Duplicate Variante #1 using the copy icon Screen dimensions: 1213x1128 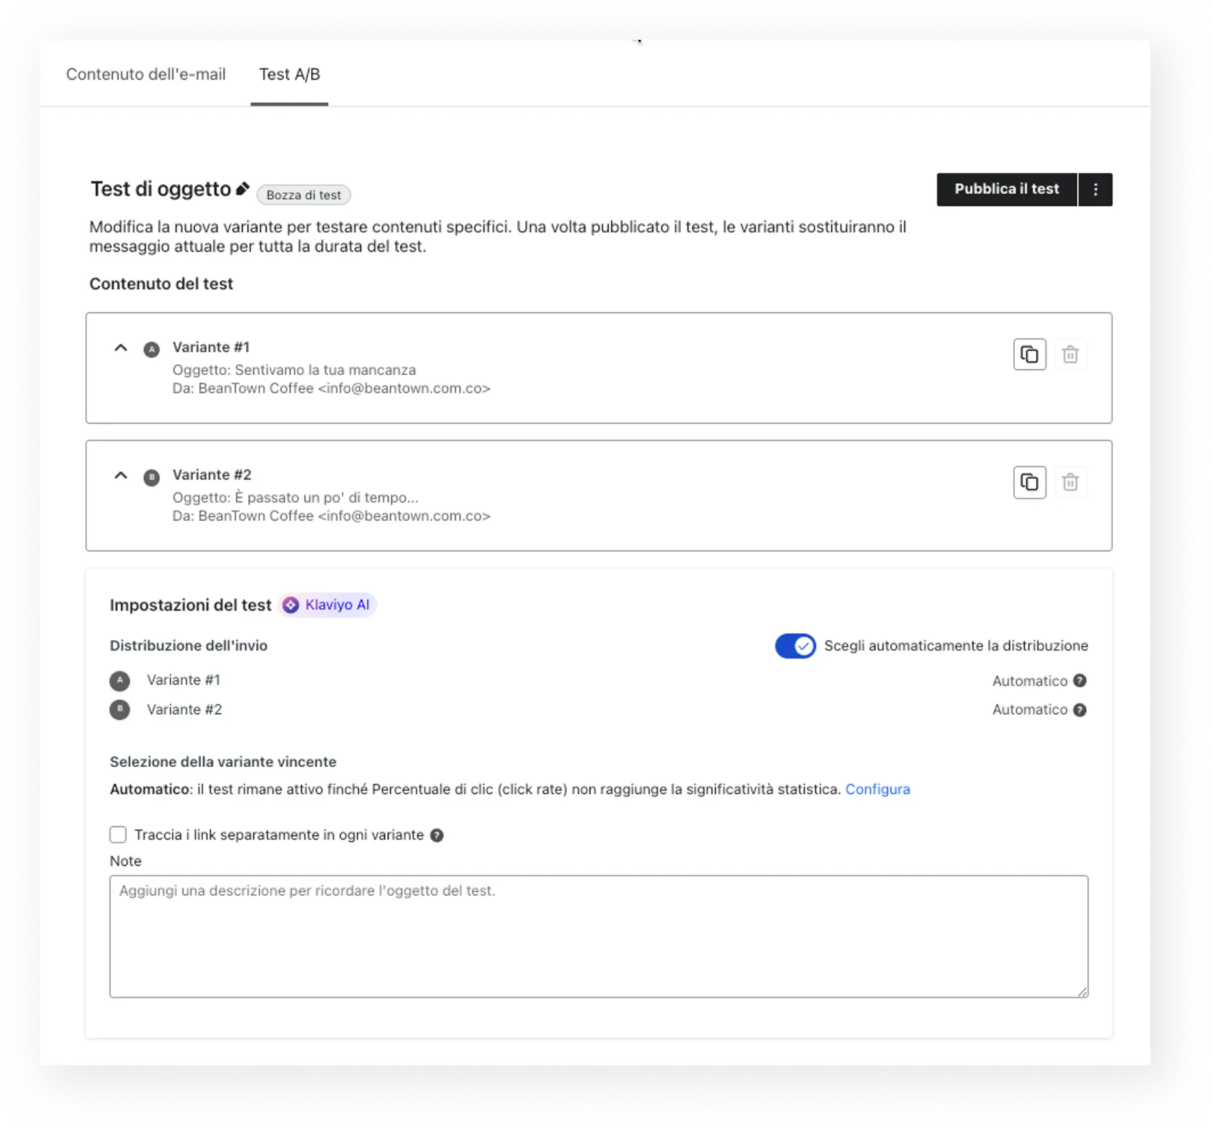coord(1030,354)
